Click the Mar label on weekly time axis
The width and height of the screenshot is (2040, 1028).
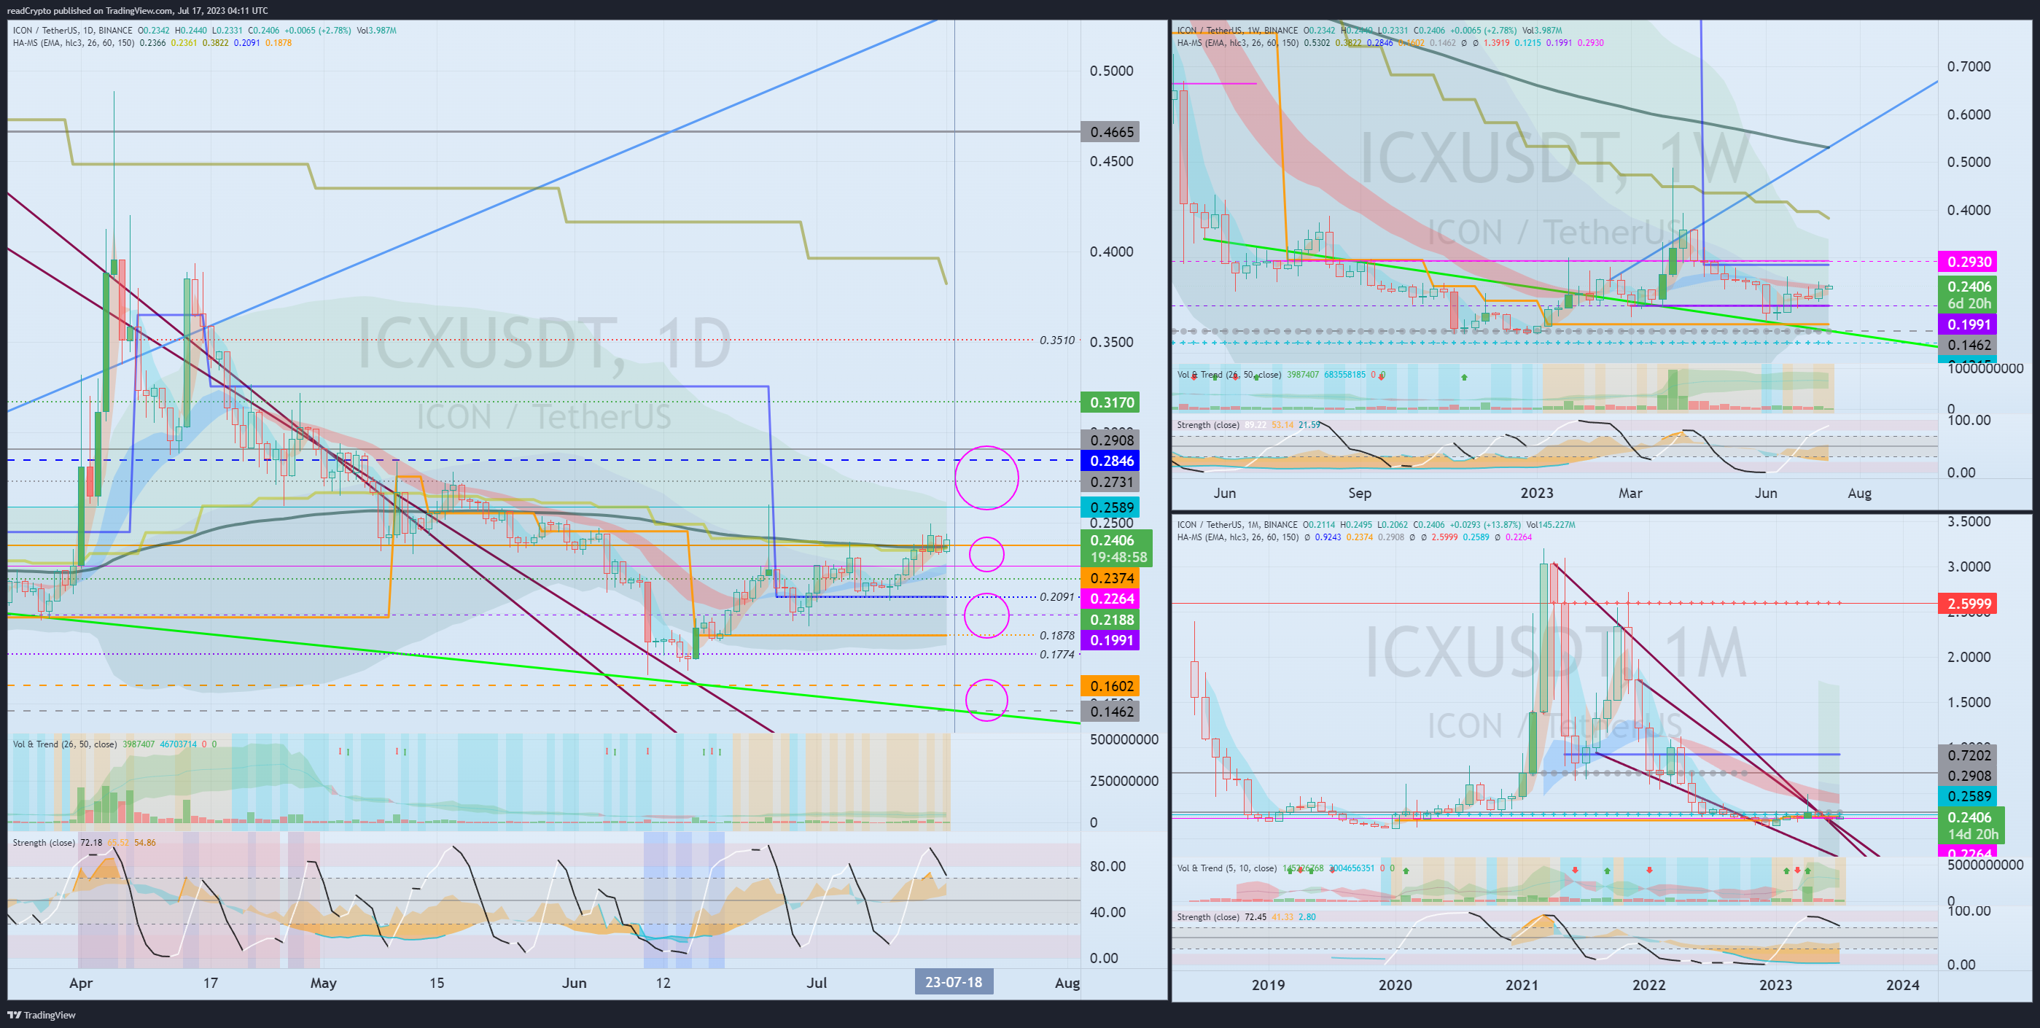(1630, 493)
